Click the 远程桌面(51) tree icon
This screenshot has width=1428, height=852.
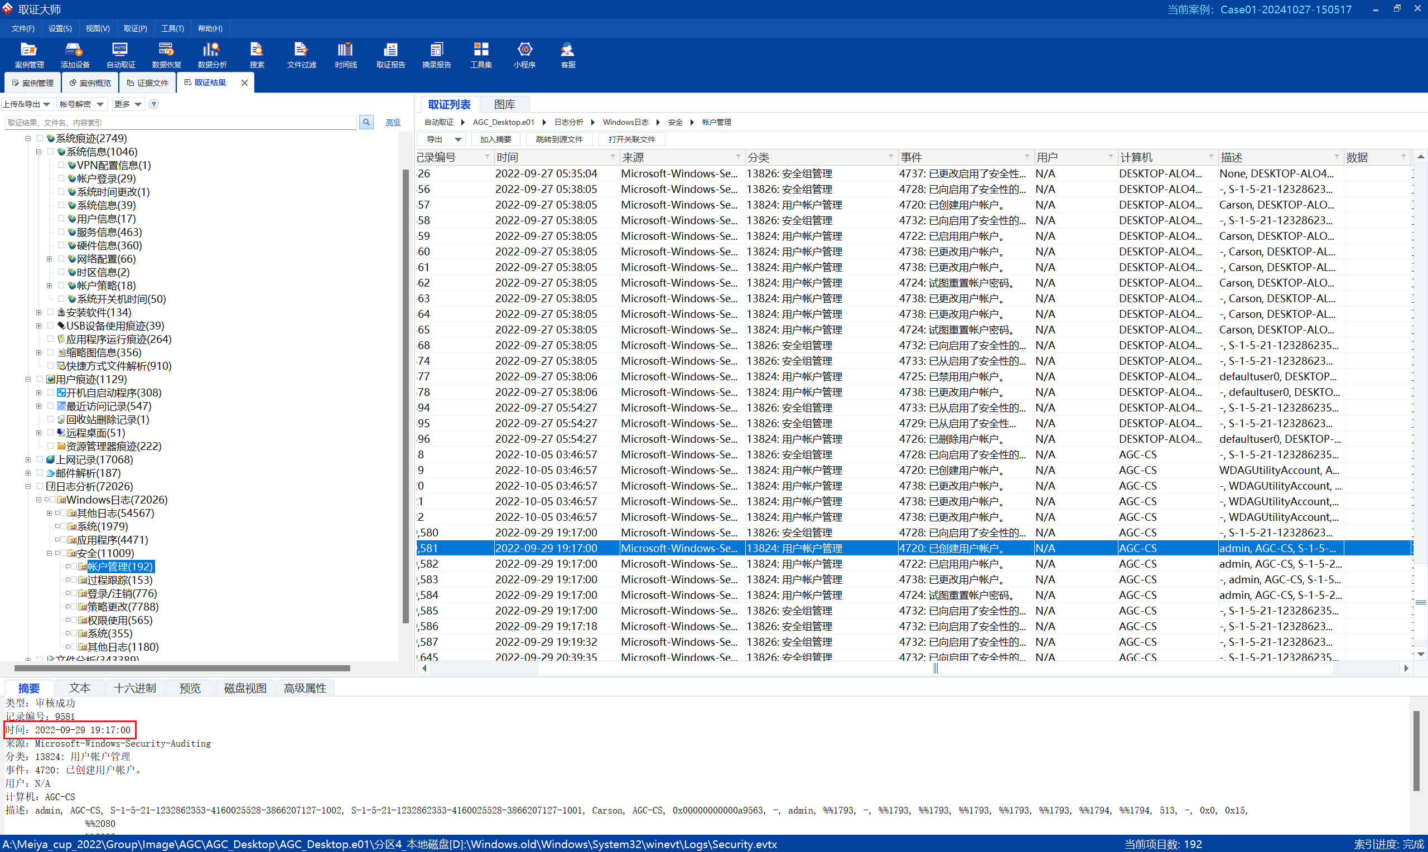click(x=61, y=433)
